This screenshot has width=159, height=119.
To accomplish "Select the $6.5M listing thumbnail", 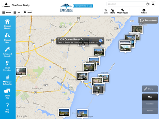I will [x=126, y=48].
